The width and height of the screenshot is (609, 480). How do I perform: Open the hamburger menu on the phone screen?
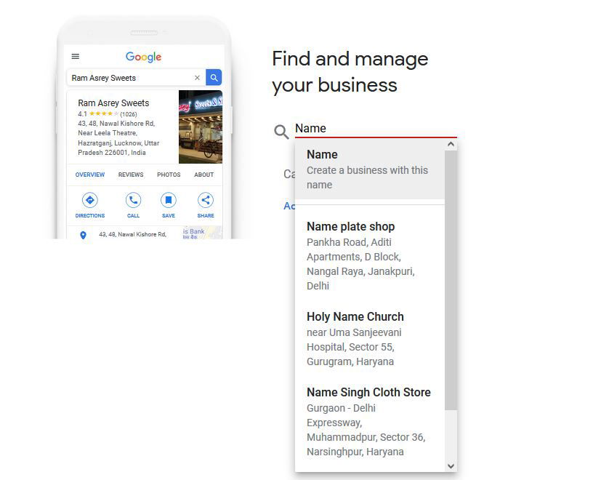pyautogui.click(x=75, y=56)
